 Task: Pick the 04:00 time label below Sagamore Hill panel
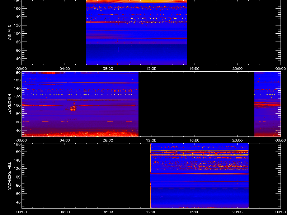[x=65, y=212]
